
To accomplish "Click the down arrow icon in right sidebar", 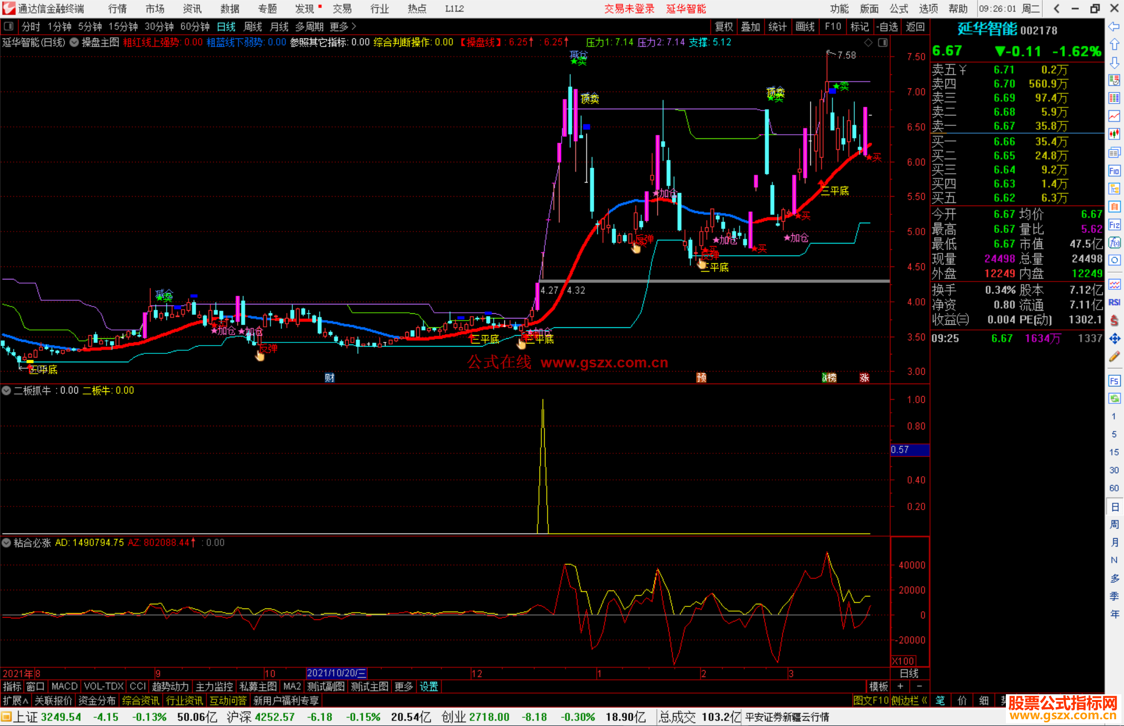I will (1114, 62).
